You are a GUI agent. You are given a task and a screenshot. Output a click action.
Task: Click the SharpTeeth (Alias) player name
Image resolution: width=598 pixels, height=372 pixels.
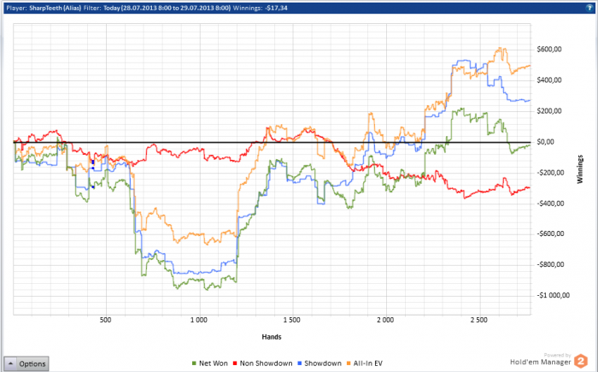tap(55, 8)
